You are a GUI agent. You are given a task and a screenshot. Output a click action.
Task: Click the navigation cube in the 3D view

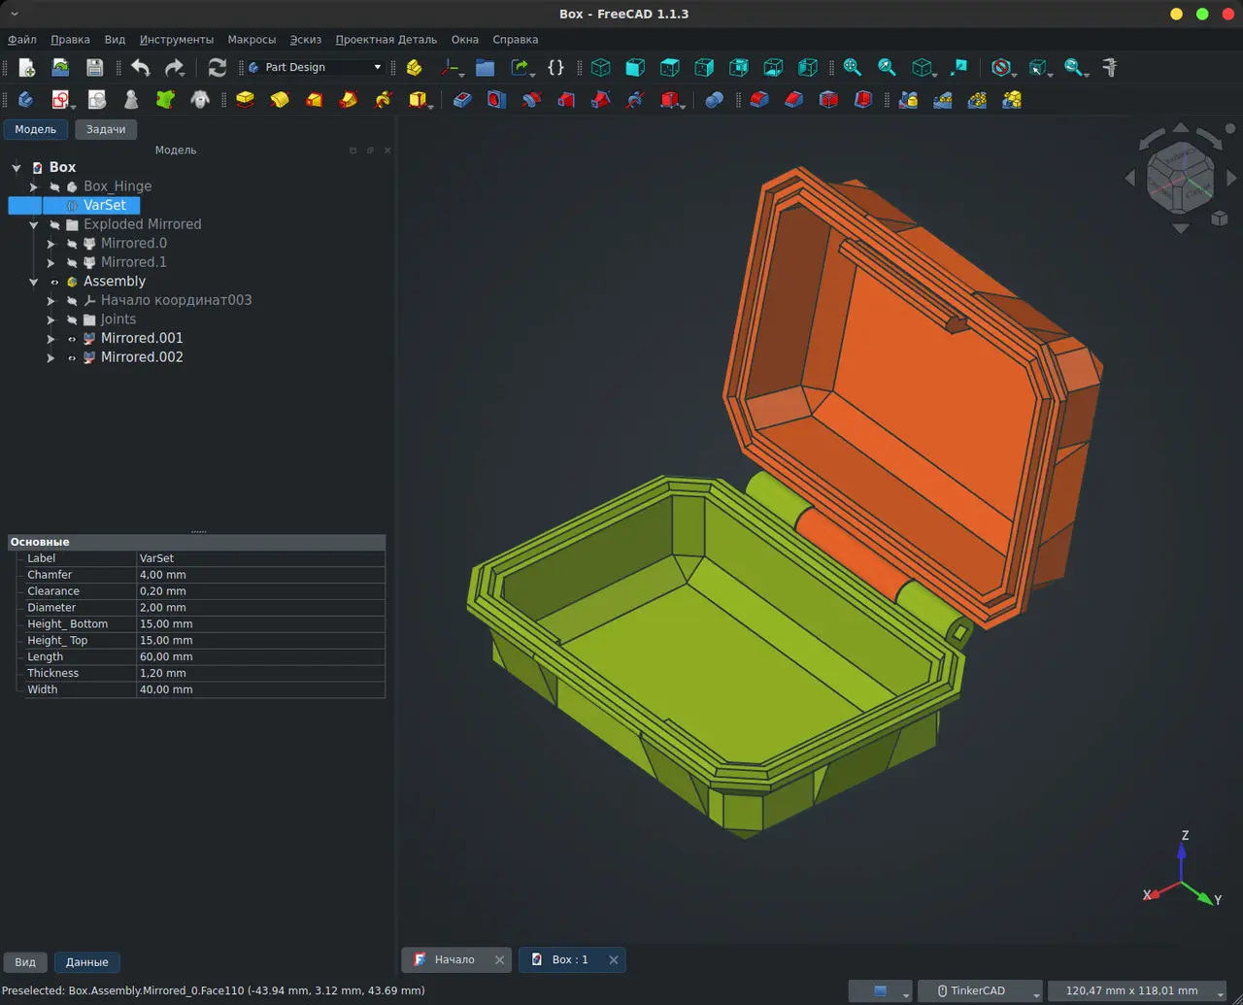(x=1180, y=177)
